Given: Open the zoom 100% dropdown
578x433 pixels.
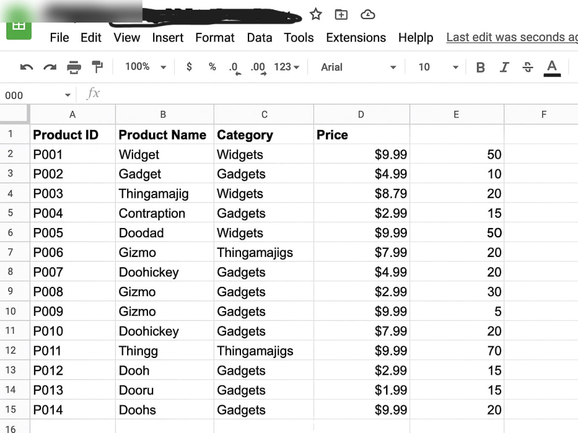Looking at the screenshot, I should pyautogui.click(x=146, y=66).
